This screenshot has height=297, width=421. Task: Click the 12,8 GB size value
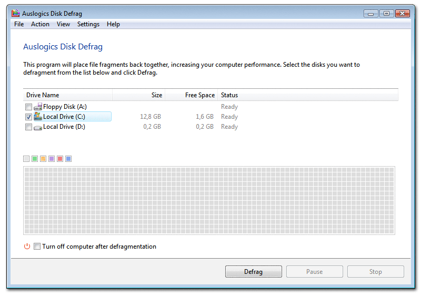(x=151, y=117)
